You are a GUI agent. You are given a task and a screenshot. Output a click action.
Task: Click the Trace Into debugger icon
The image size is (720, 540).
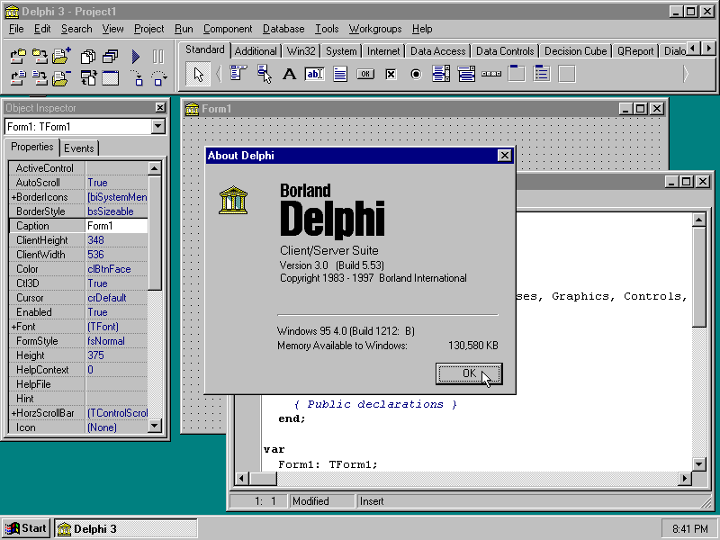point(136,77)
